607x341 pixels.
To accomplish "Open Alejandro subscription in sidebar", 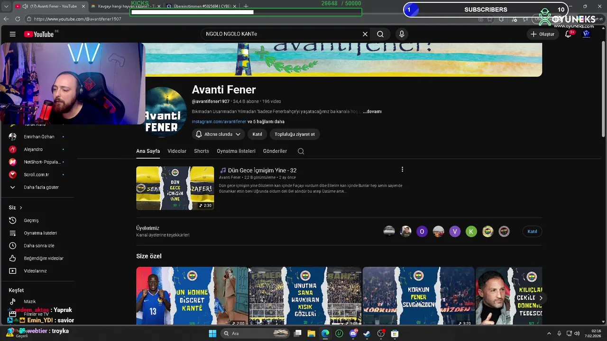I will click(x=33, y=149).
